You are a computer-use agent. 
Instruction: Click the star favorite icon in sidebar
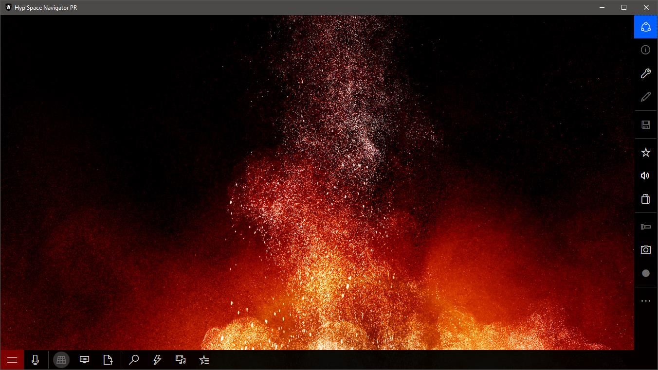(646, 152)
